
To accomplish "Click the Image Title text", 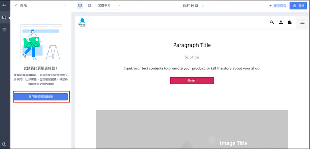I will click(x=233, y=143).
